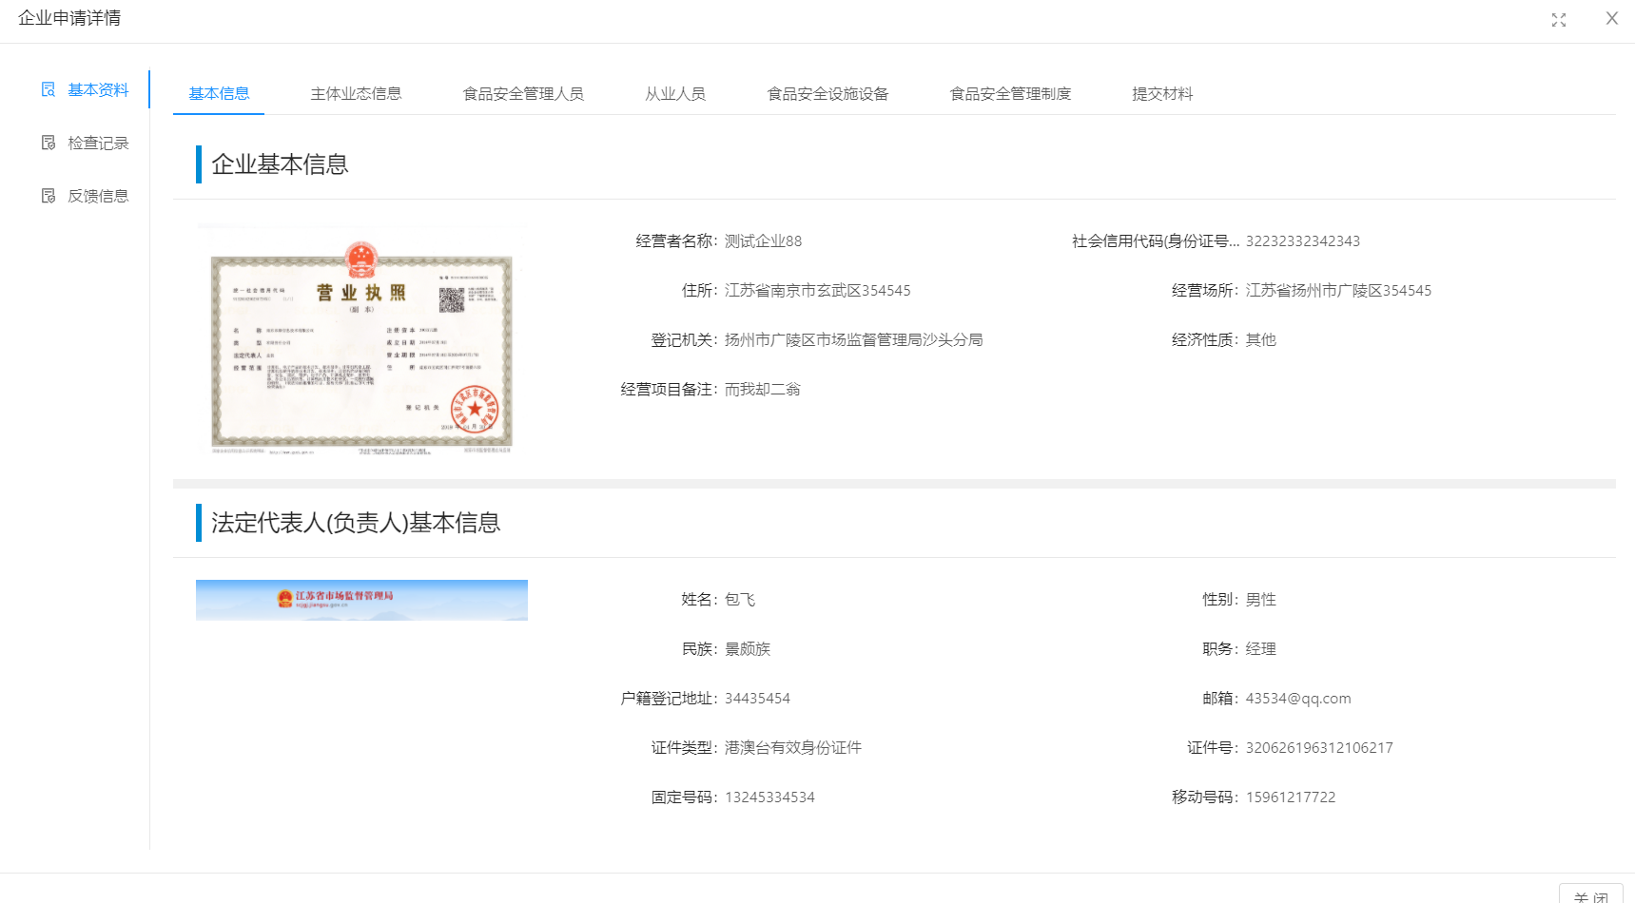View the 食品安全管理制度 tab
The width and height of the screenshot is (1635, 903).
(x=1010, y=93)
